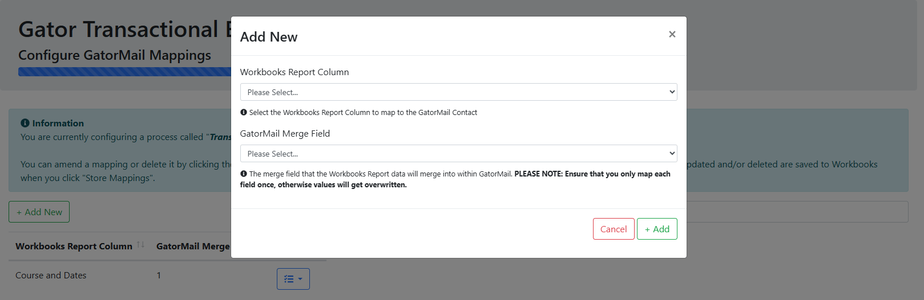Click the 'Configure GatorMail Mappings' heading
The image size is (924, 300).
pyautogui.click(x=115, y=55)
